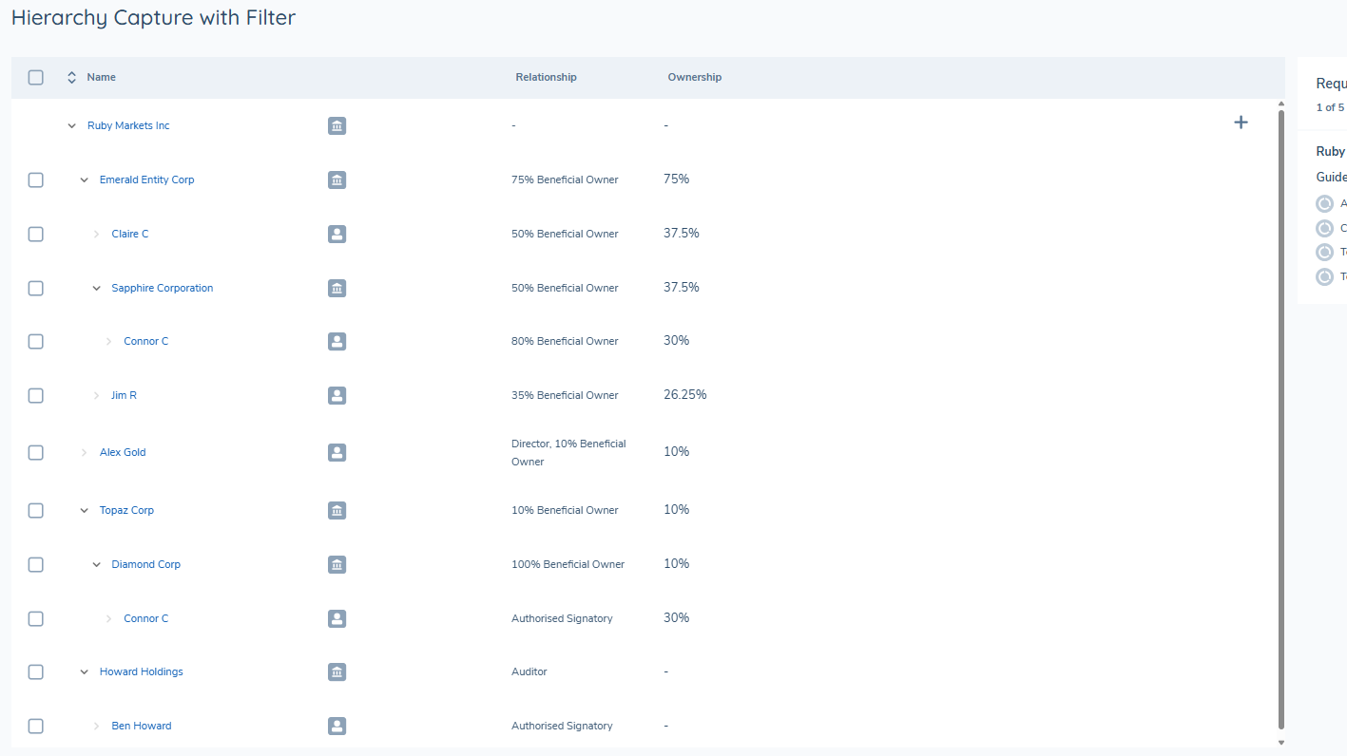Click the Auditor relationship cell
The image size is (1347, 756).
point(529,671)
